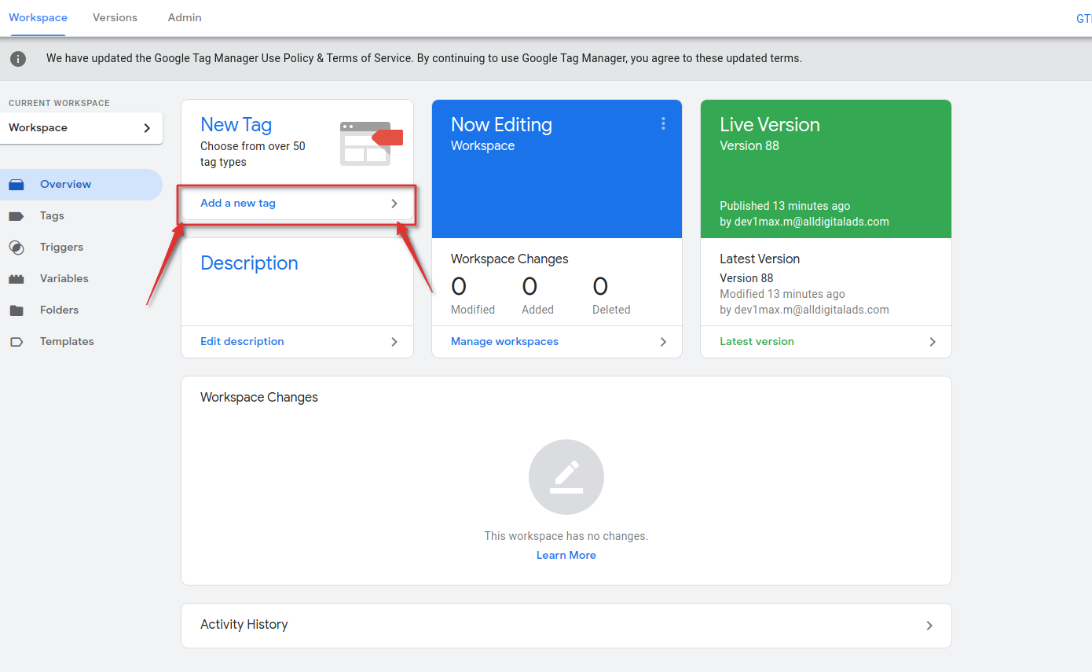Switch to the Workspace tab

click(x=38, y=17)
